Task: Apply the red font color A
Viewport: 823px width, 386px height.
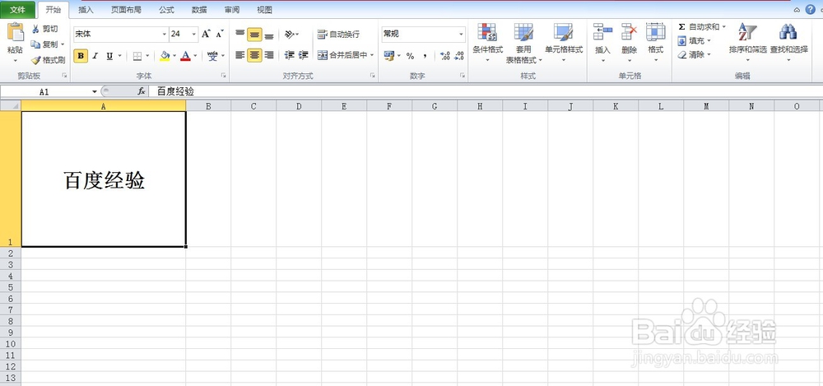Action: pos(184,56)
